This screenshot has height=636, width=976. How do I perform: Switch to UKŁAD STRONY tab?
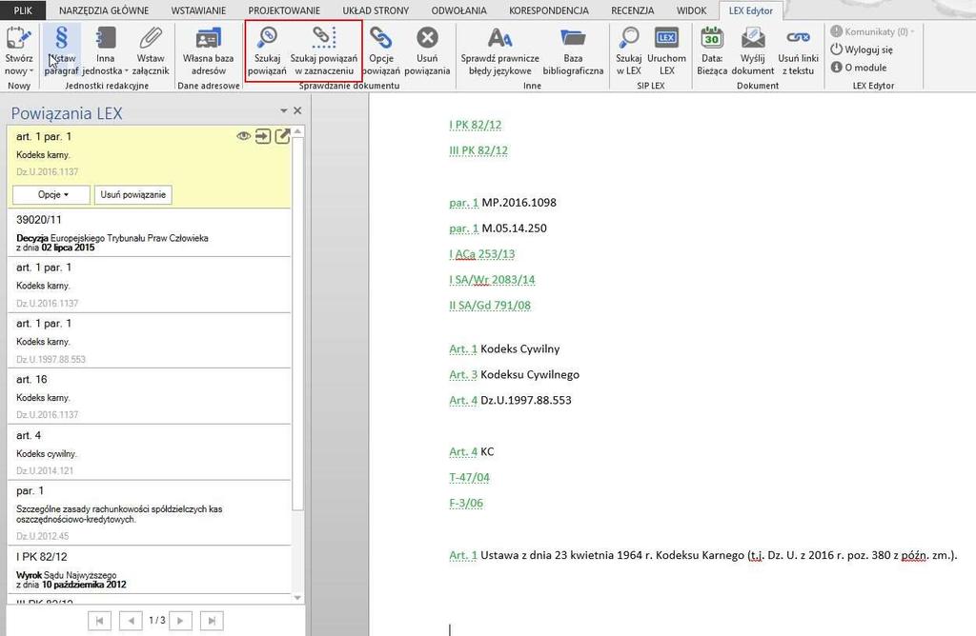376,10
